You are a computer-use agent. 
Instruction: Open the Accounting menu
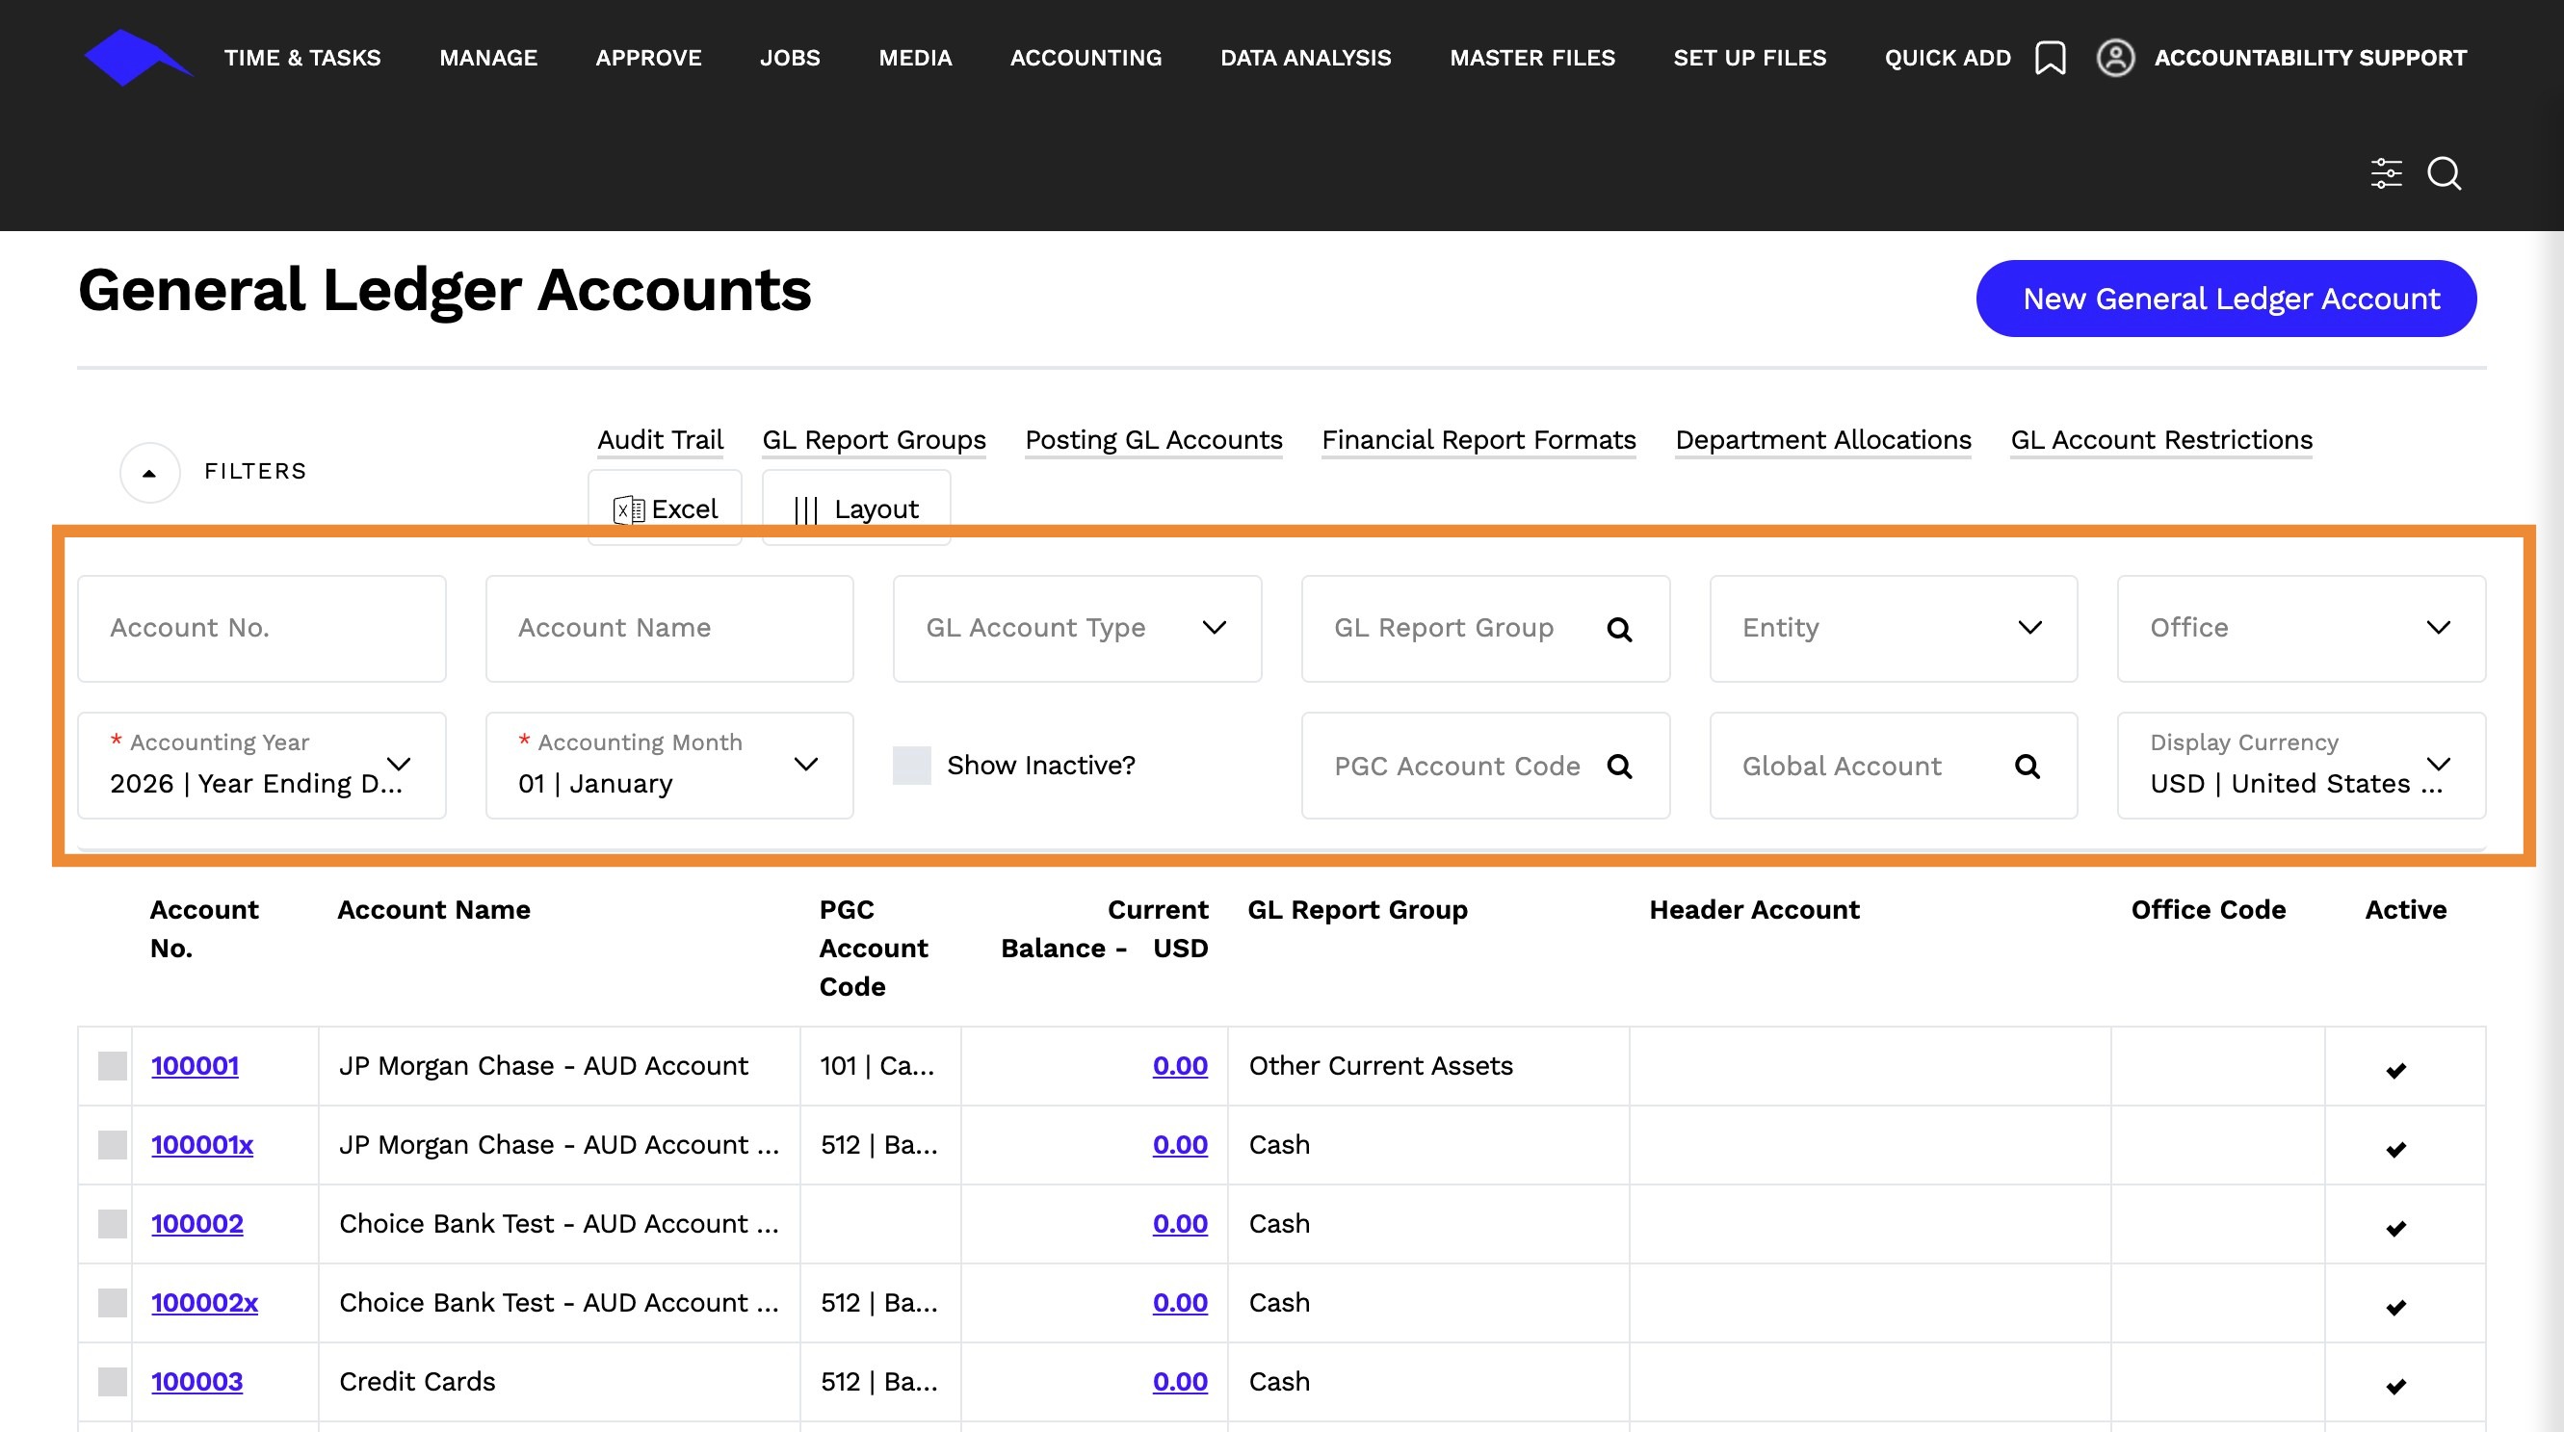tap(1086, 58)
